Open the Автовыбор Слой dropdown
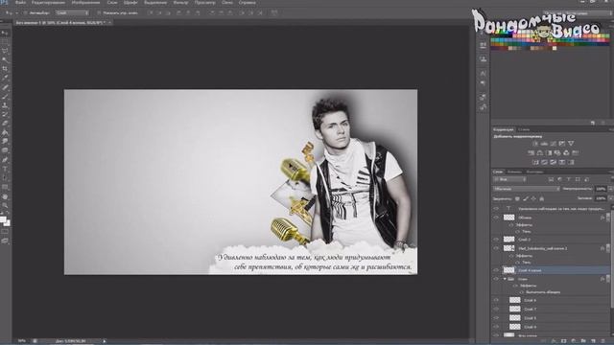The height and width of the screenshot is (345, 614). tap(73, 12)
